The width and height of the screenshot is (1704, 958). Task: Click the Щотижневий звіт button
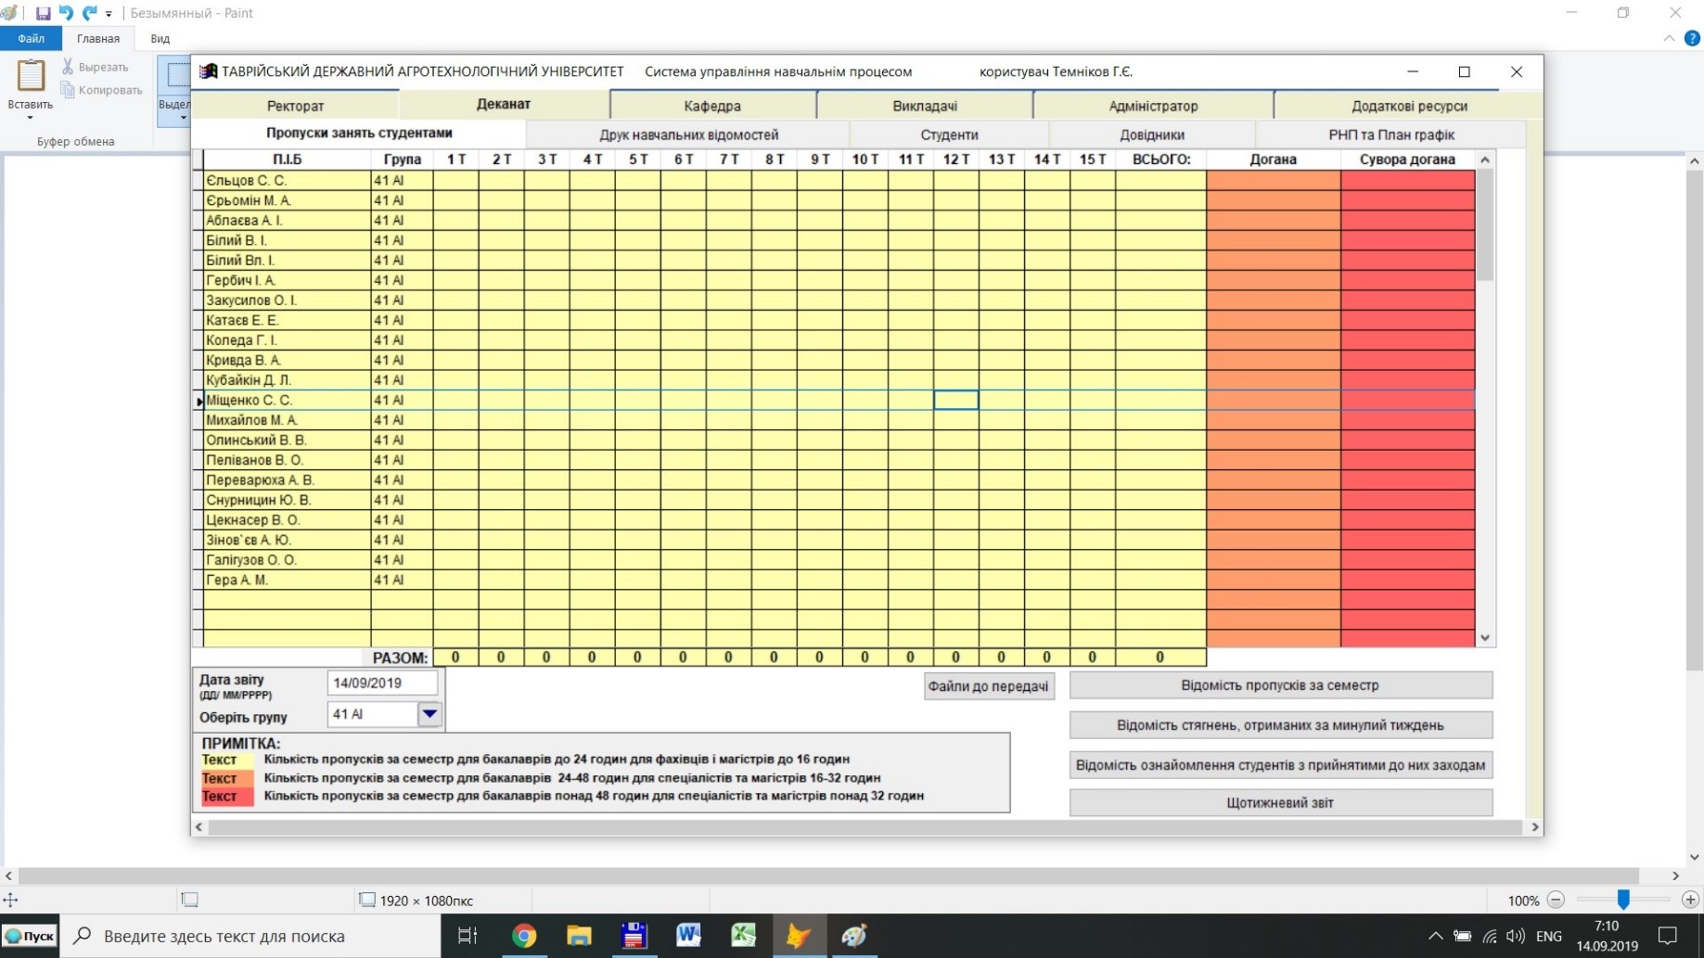tap(1279, 802)
